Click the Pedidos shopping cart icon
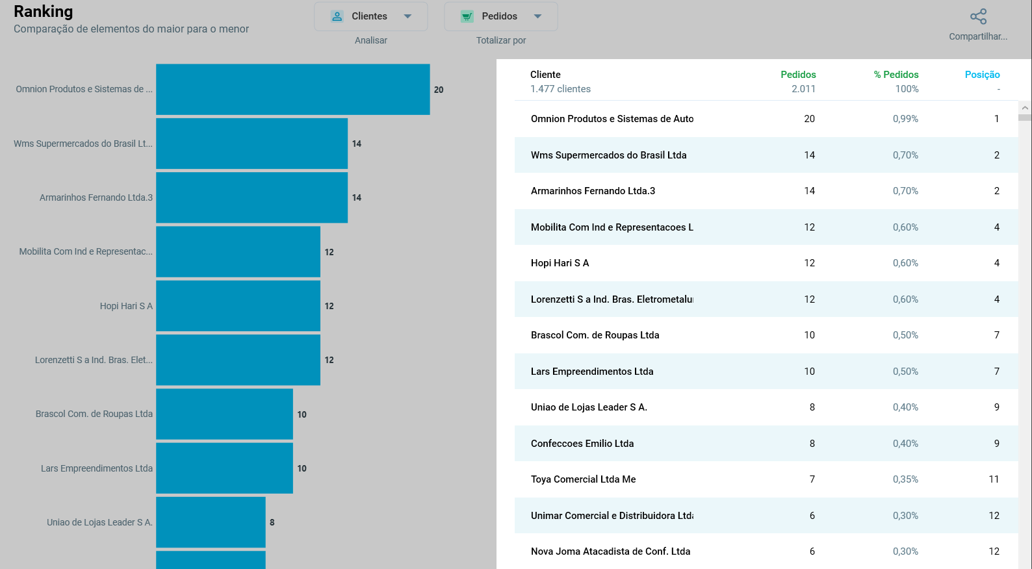Screen dimensions: 1032x569 pos(467,16)
